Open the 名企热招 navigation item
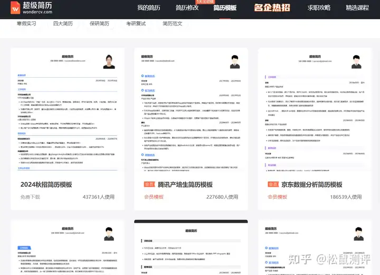This screenshot has width=380, height=275. pyautogui.click(x=272, y=7)
